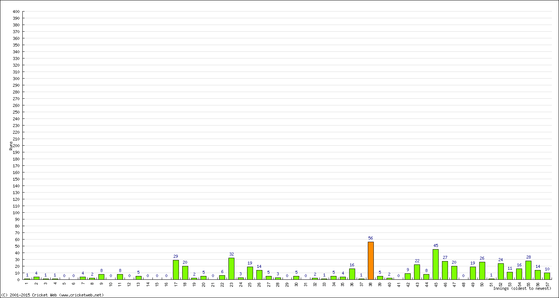
Task: Click the Cricket Web copyright text
Action: pyautogui.click(x=52, y=295)
